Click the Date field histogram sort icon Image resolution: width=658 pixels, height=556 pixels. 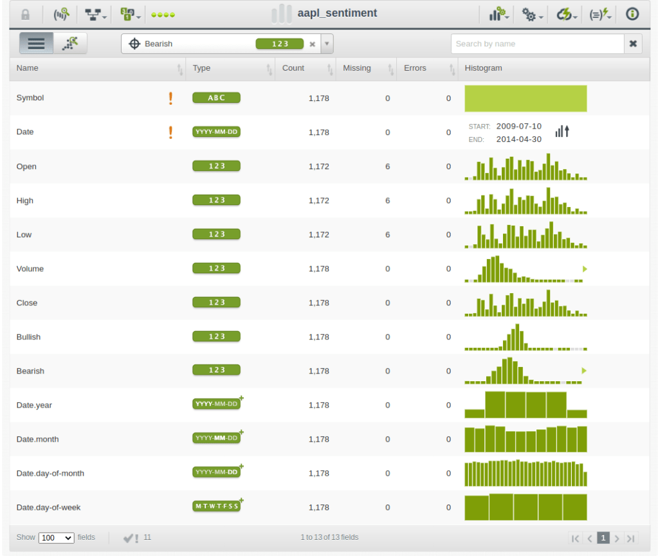point(562,132)
